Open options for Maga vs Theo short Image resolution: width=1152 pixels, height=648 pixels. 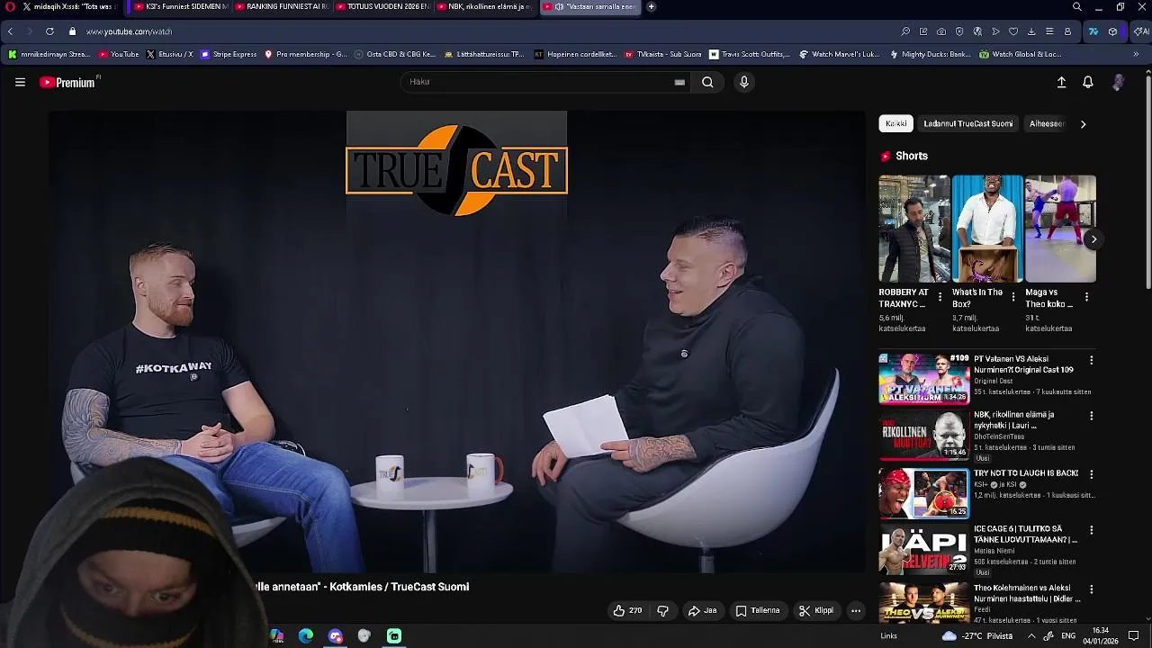click(x=1086, y=297)
